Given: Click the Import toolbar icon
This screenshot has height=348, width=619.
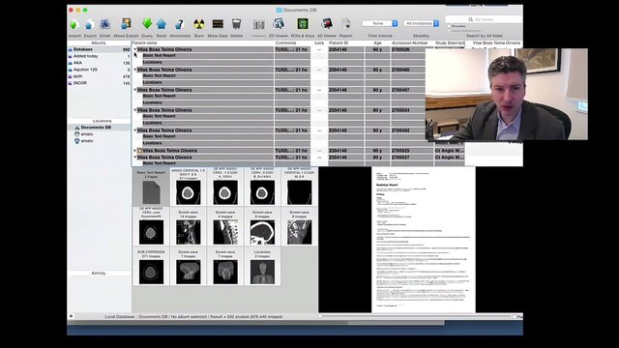Looking at the screenshot, I should click(x=74, y=24).
